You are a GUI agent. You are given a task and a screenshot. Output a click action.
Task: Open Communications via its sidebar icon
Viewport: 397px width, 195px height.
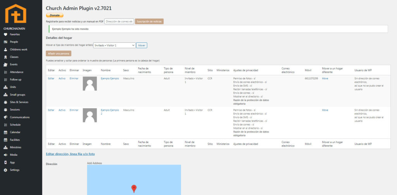pos(5,117)
